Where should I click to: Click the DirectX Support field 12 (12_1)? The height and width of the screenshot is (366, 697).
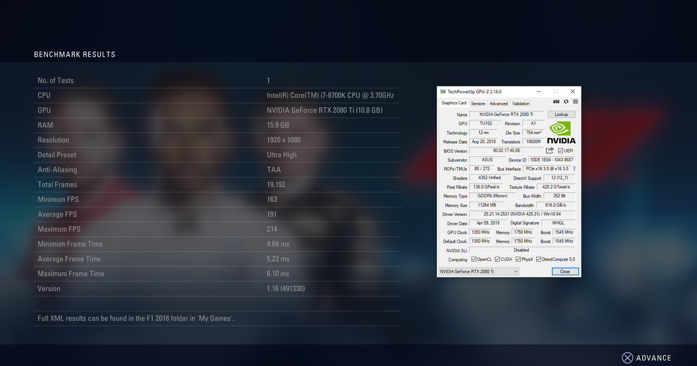559,178
